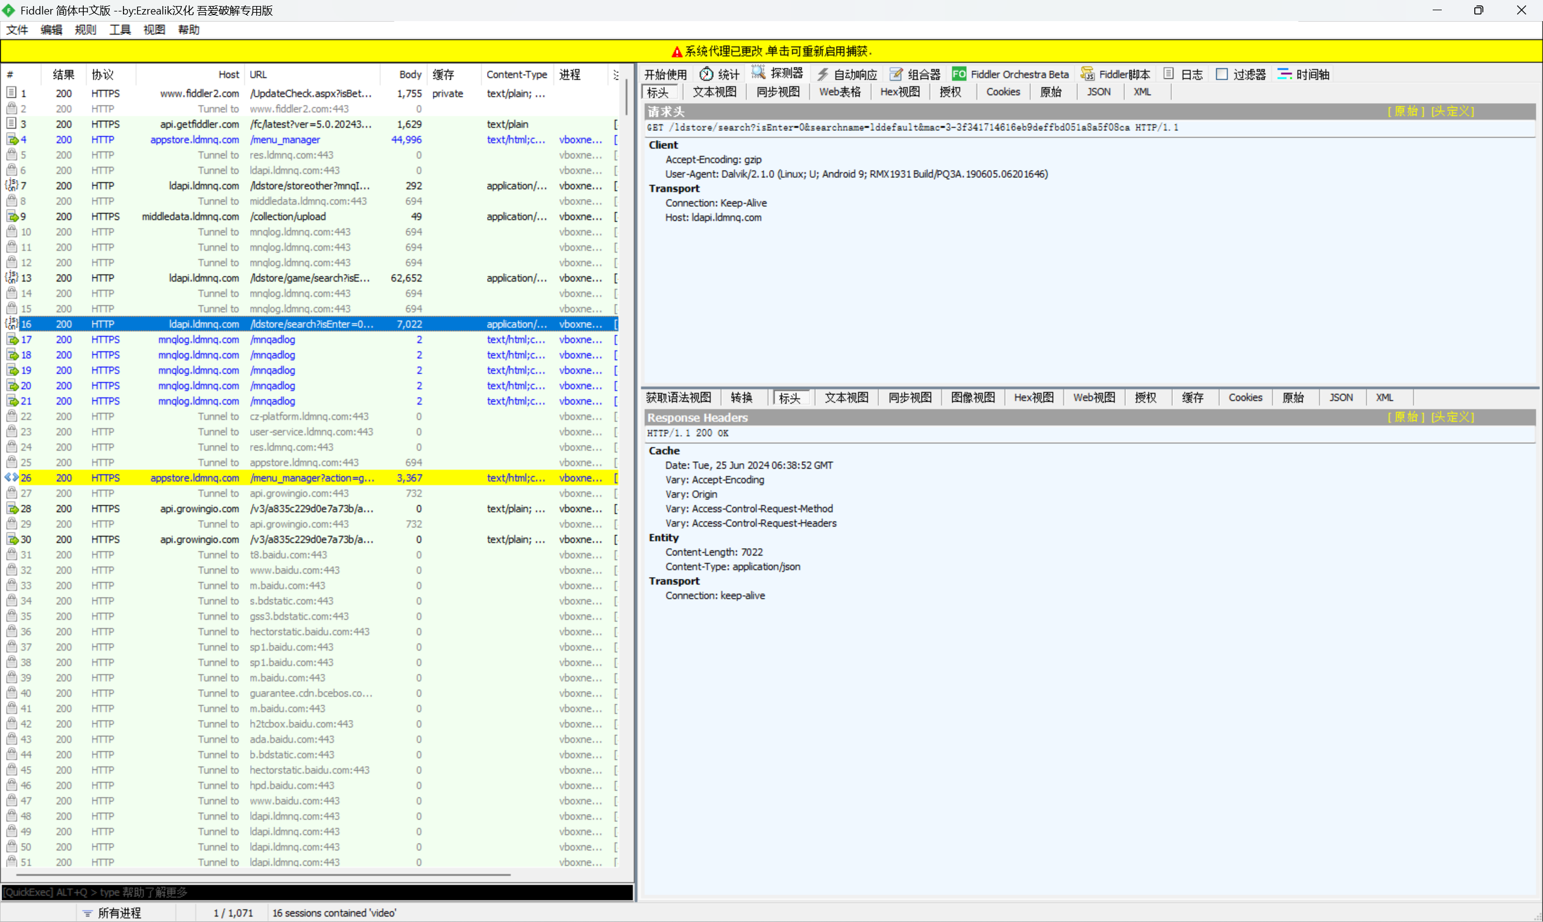Open the 编辑 menu
This screenshot has width=1543, height=922.
coord(51,30)
